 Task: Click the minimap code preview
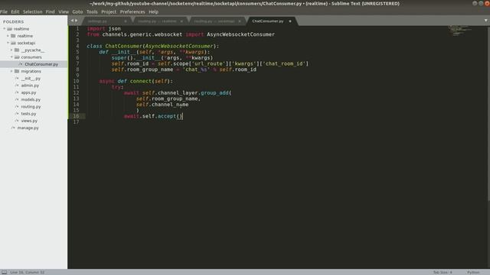click(x=459, y=31)
